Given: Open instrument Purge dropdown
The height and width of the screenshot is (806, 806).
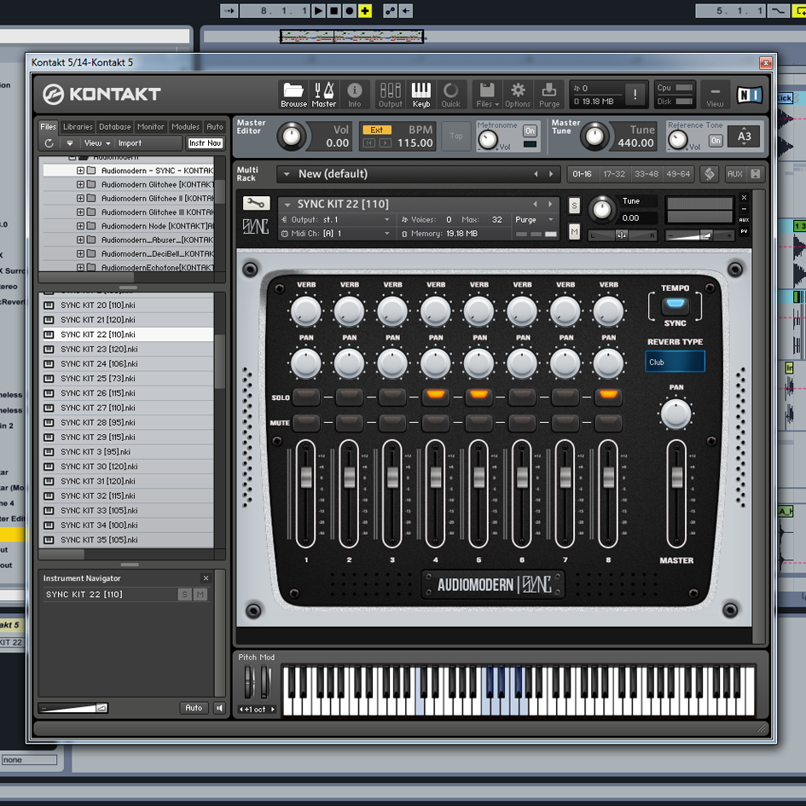Looking at the screenshot, I should pyautogui.click(x=535, y=219).
